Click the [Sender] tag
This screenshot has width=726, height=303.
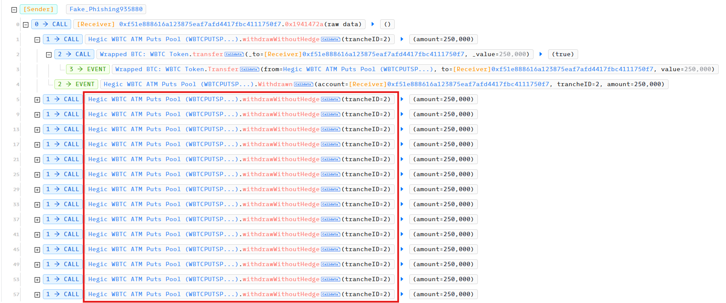[39, 9]
